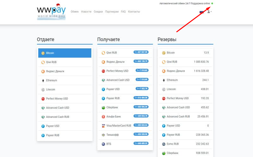Click the Advanced Cash RUB icon in Отдаете

point(43,117)
